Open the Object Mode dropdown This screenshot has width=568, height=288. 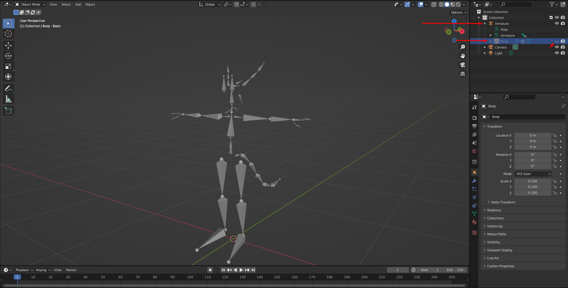(30, 4)
